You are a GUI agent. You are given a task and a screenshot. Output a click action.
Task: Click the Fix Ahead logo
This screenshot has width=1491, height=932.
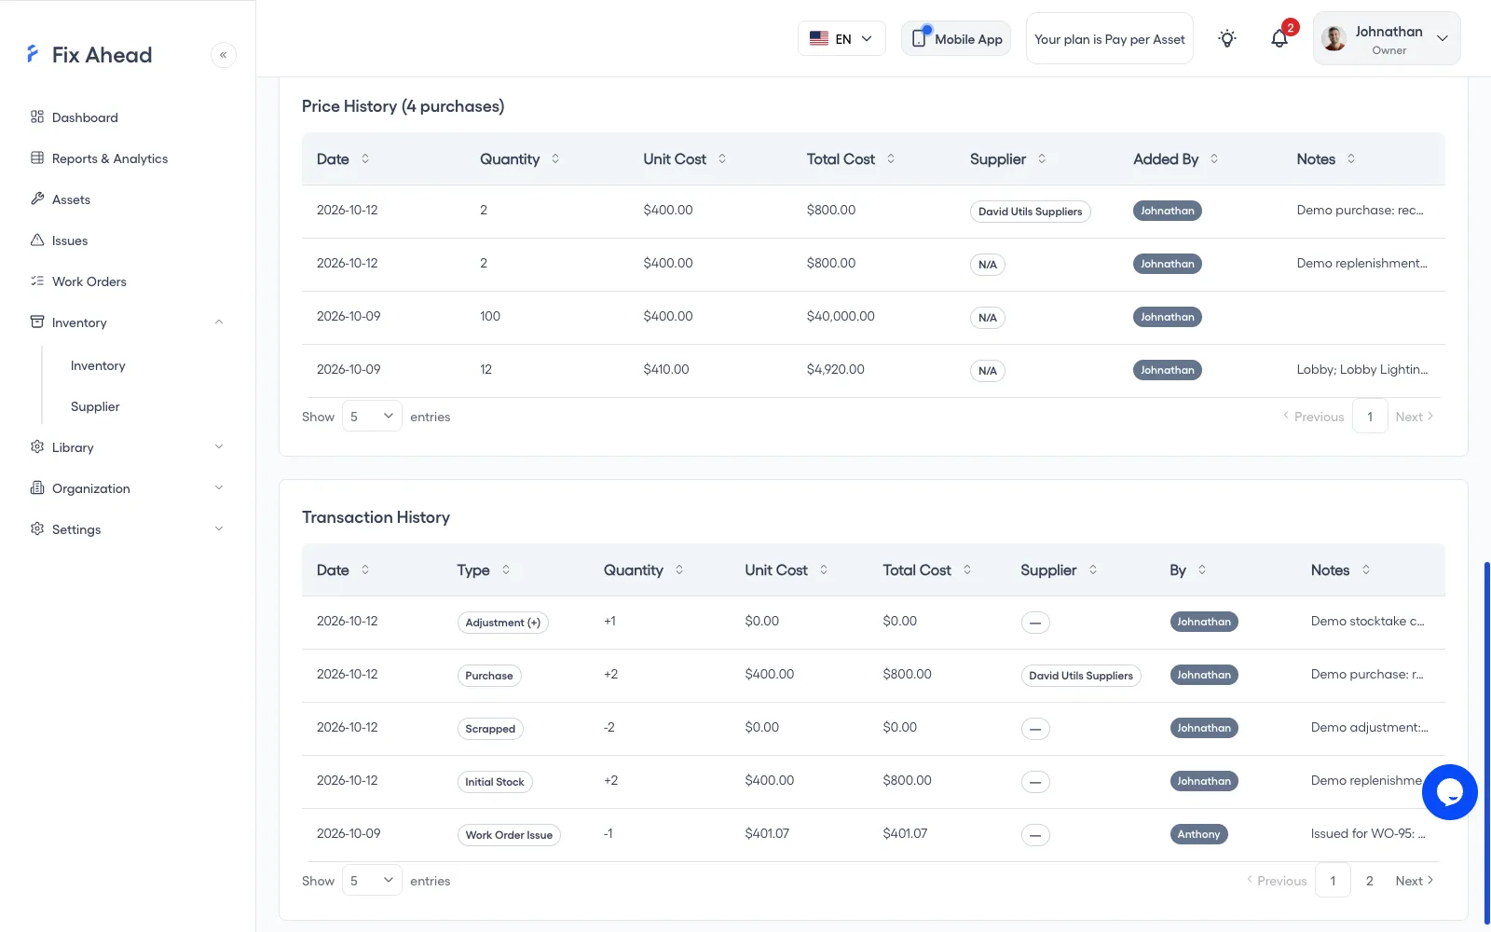click(89, 55)
